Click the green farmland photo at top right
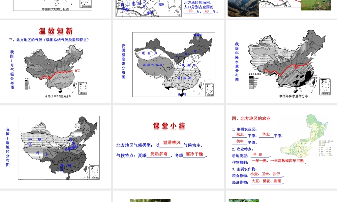This screenshot has width=337, height=202. [316, 5]
